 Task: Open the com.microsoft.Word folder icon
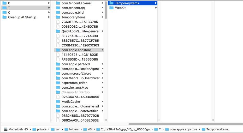[x=58, y=73]
